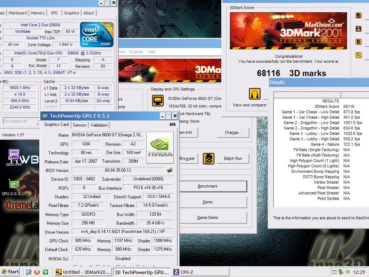Screen dimensions: 369x277
Task: Open the Memory tab in CPU-Z
Action: click(38, 13)
